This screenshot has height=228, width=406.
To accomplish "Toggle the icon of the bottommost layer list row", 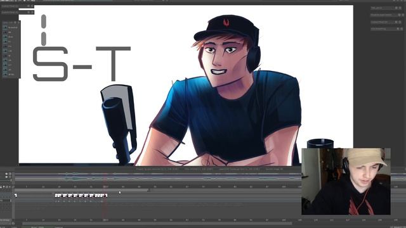I will click(5, 75).
